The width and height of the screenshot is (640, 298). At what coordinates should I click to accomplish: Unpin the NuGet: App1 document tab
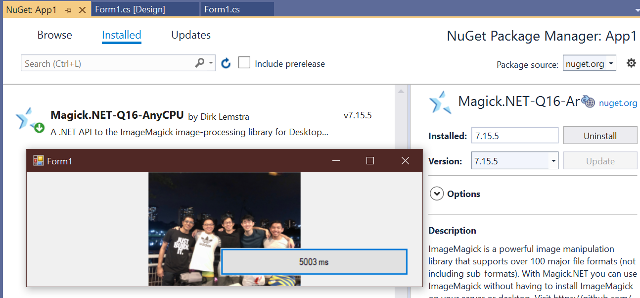pyautogui.click(x=69, y=9)
